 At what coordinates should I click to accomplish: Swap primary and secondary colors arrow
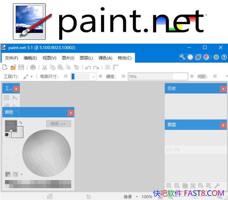point(21,123)
